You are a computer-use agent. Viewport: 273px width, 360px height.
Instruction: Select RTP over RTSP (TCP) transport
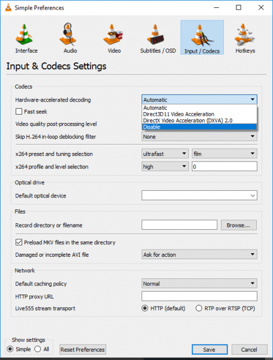tap(199, 308)
